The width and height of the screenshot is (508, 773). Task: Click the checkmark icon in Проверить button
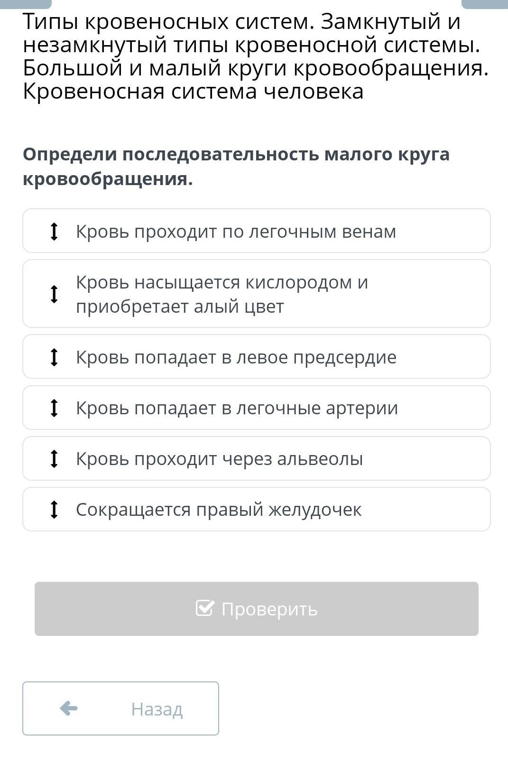[x=205, y=608]
